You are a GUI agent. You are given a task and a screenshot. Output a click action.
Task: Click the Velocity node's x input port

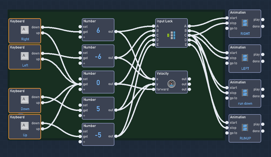pos(154,79)
